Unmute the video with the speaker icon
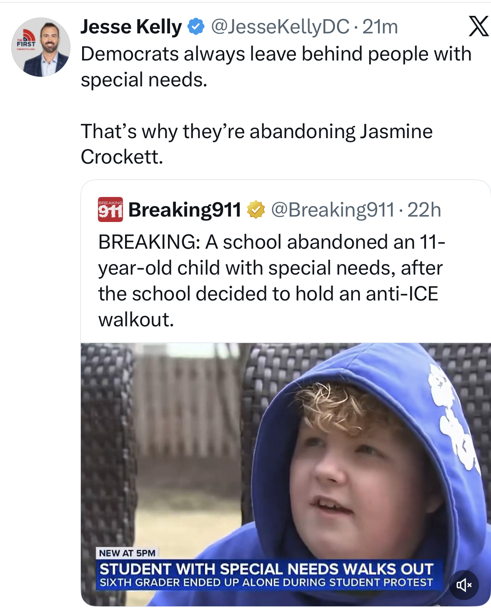The width and height of the screenshot is (491, 608). click(x=463, y=585)
